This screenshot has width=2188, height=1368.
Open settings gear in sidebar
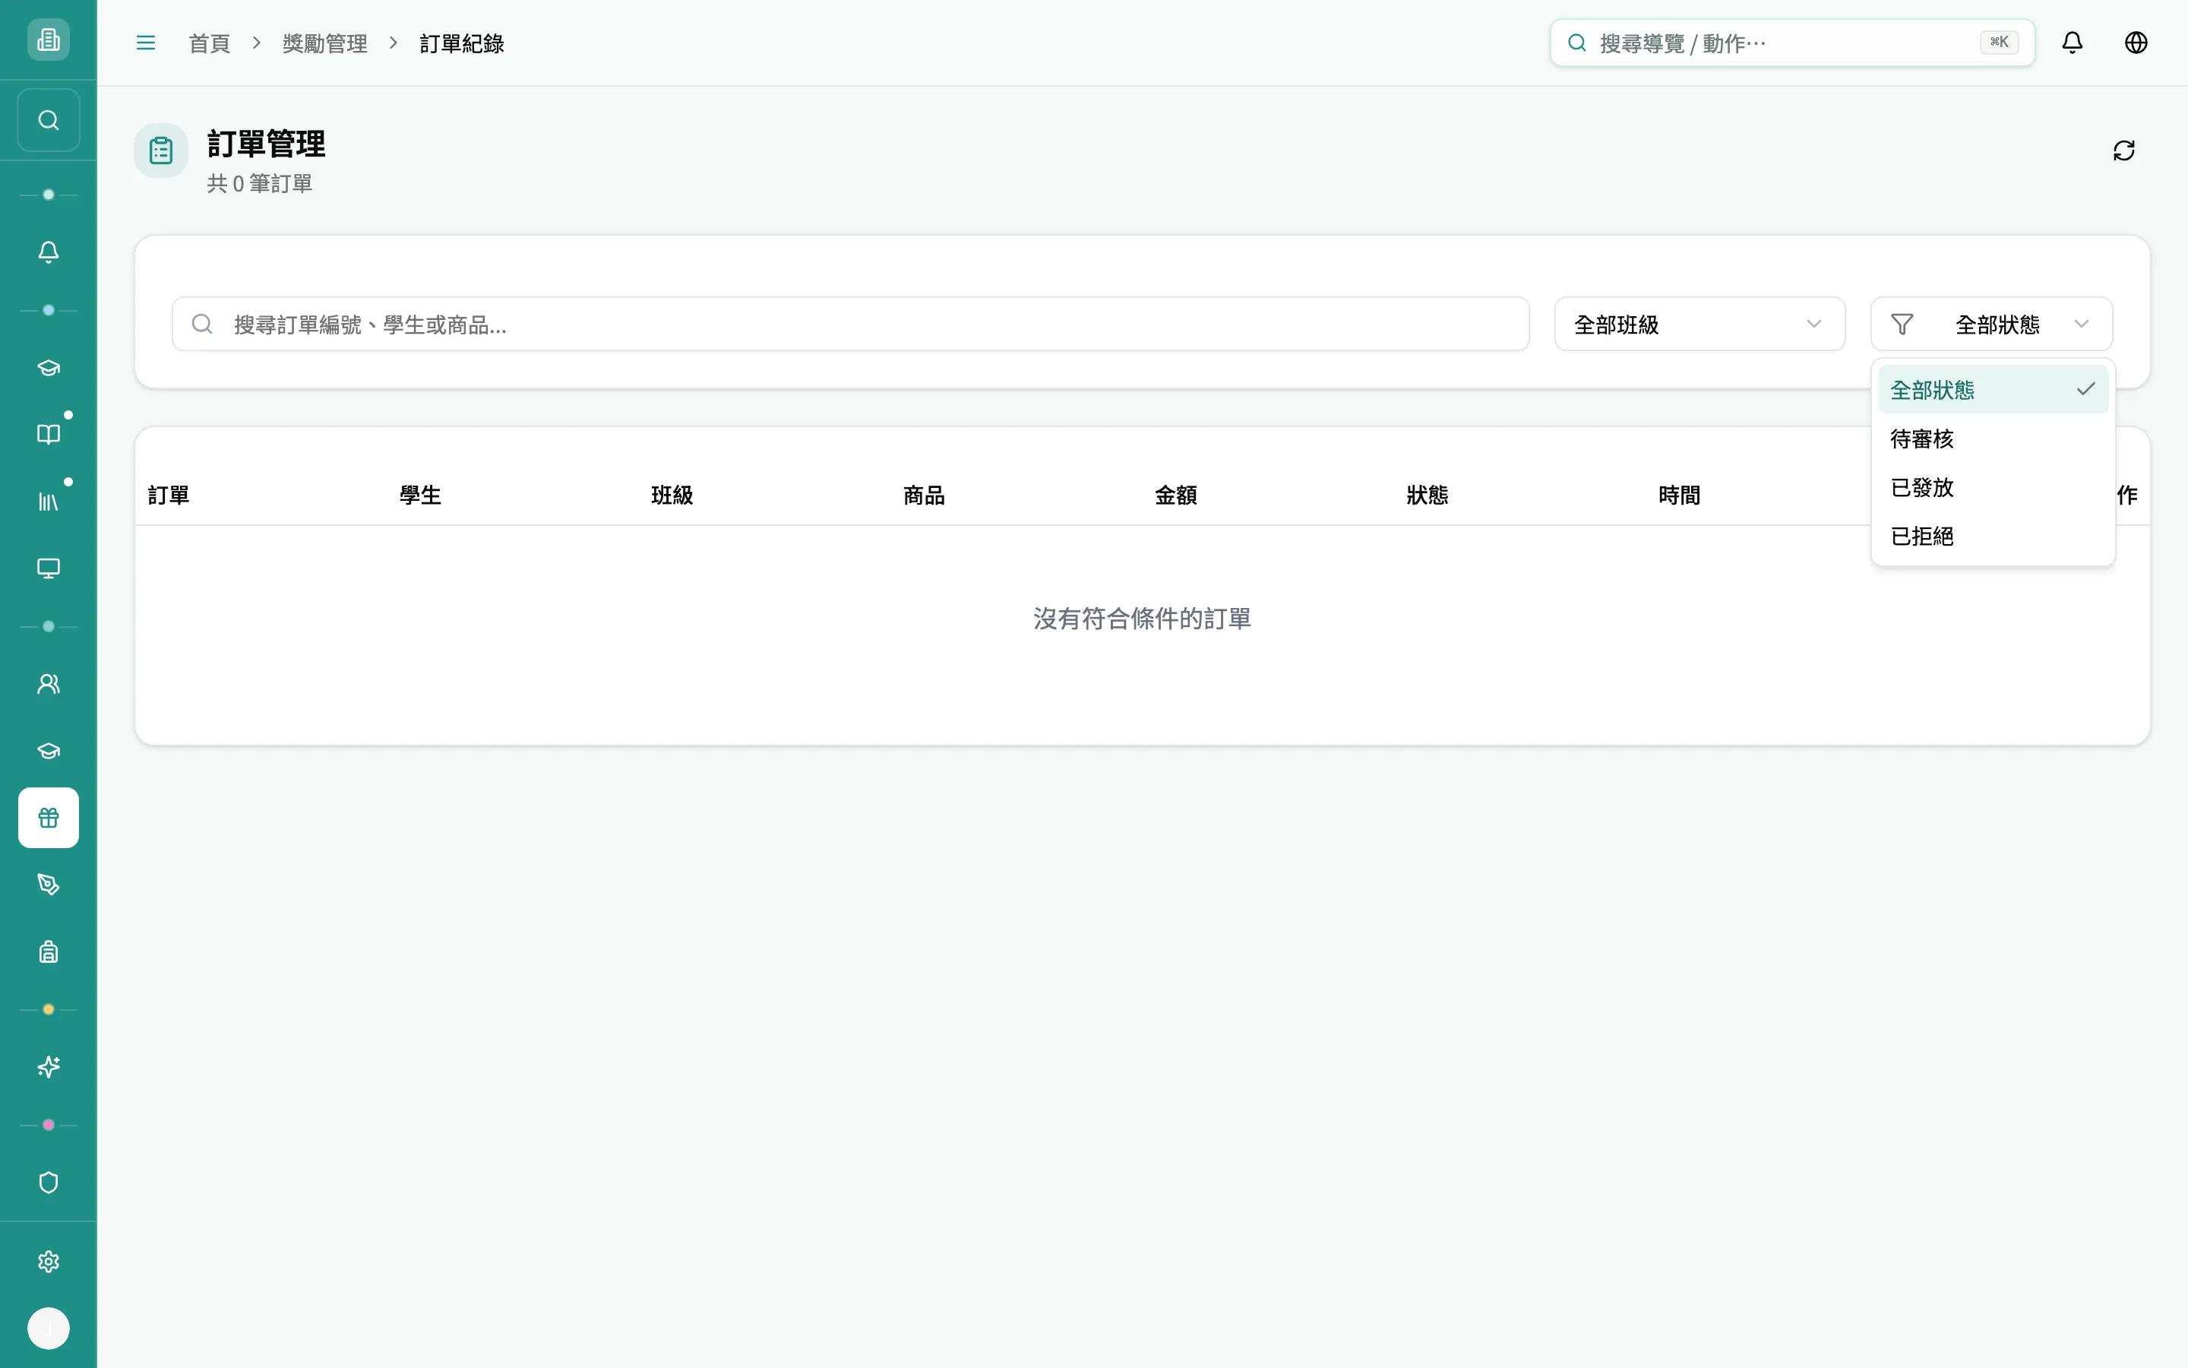48,1262
